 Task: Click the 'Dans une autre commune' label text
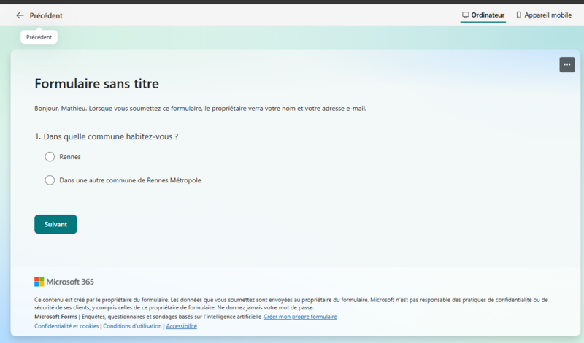tap(130, 180)
